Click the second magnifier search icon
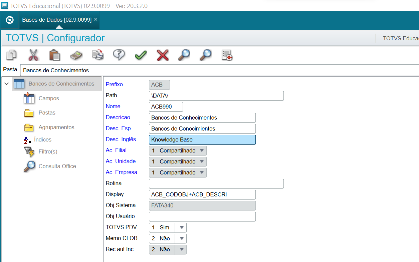 [206, 55]
